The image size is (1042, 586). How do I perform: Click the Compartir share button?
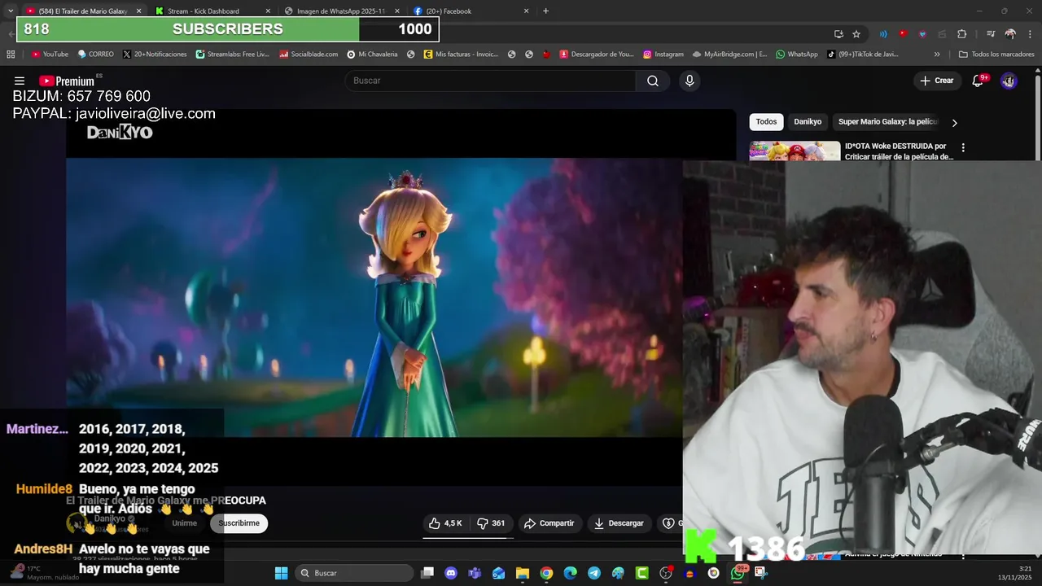point(549,523)
